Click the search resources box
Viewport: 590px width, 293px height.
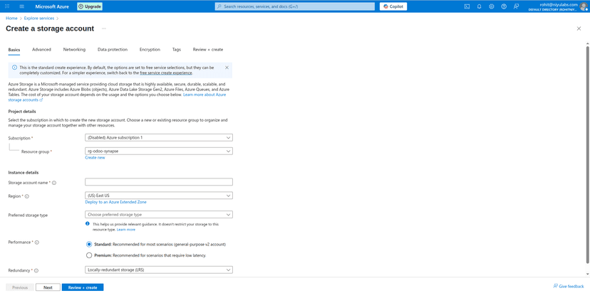click(294, 6)
